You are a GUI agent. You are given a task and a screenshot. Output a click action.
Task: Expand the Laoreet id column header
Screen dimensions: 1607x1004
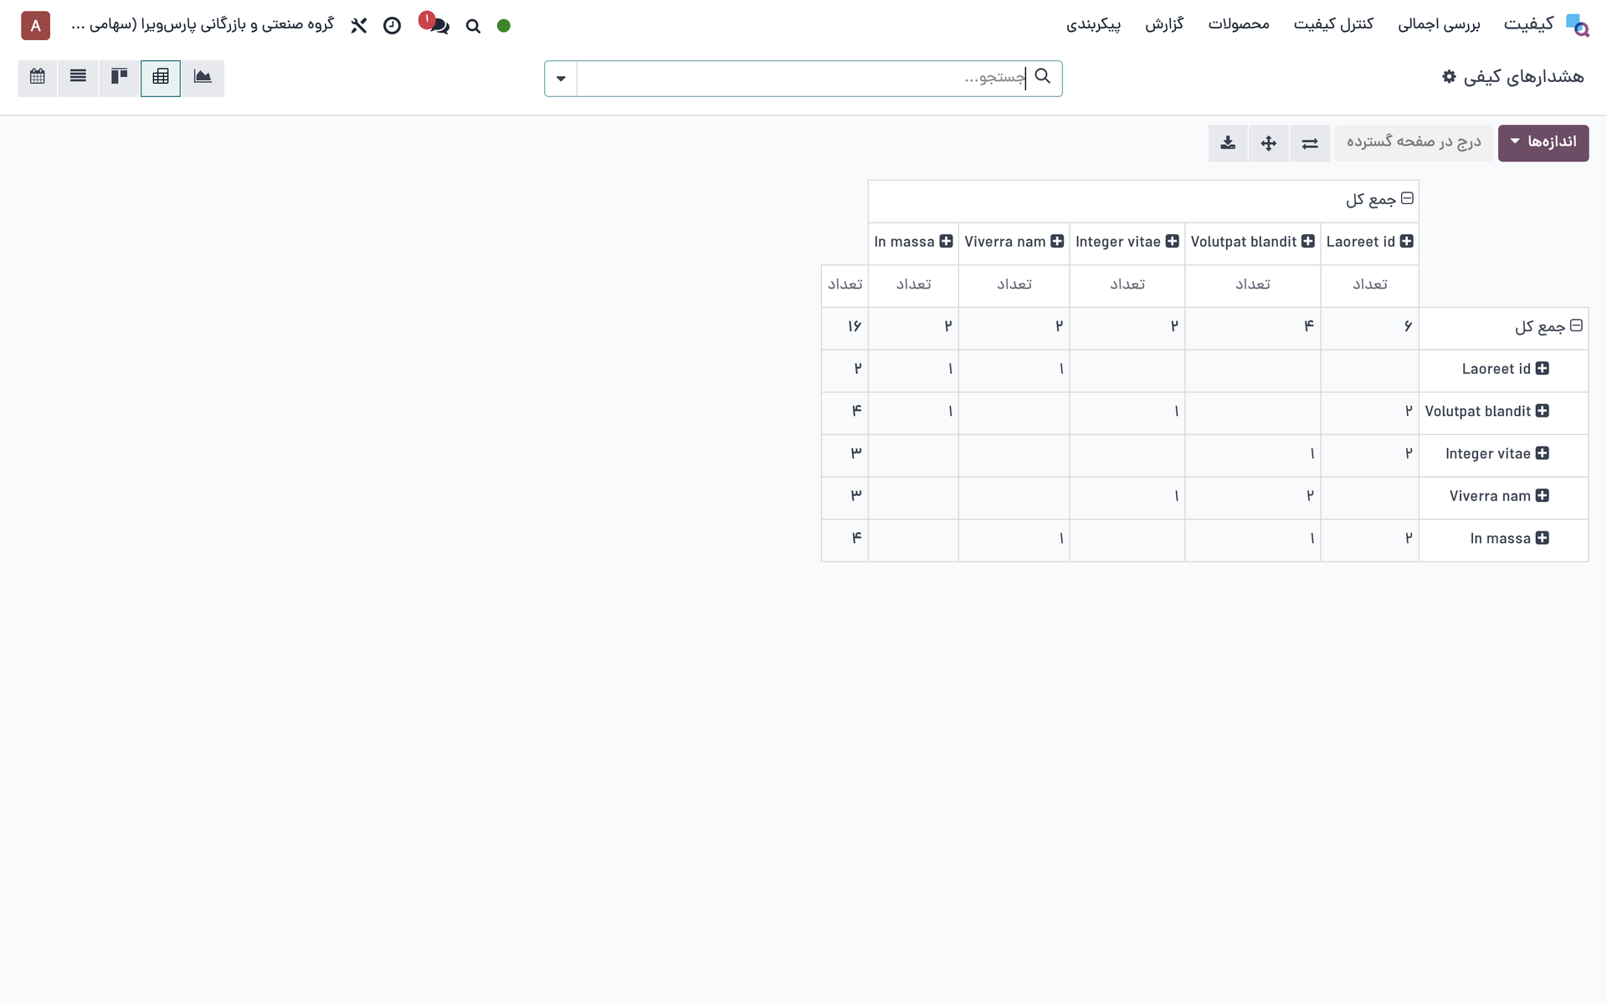[1369, 242]
